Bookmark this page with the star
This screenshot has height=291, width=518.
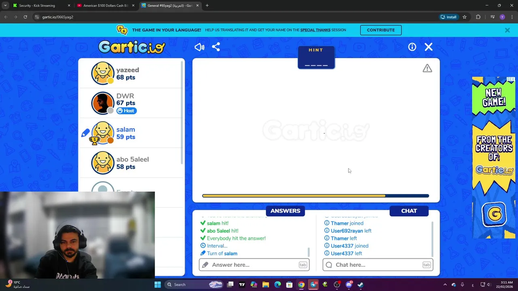coord(465,17)
